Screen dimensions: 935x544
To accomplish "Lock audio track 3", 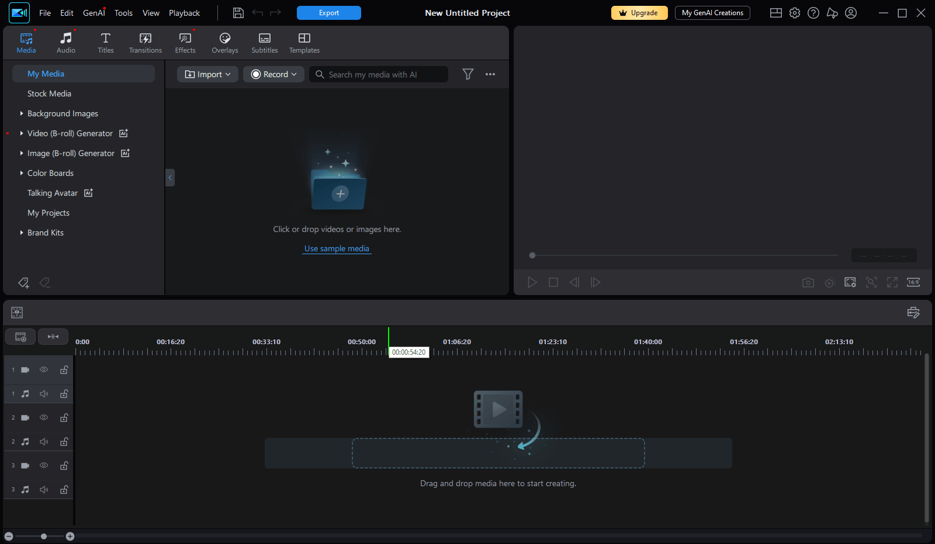I will click(64, 490).
